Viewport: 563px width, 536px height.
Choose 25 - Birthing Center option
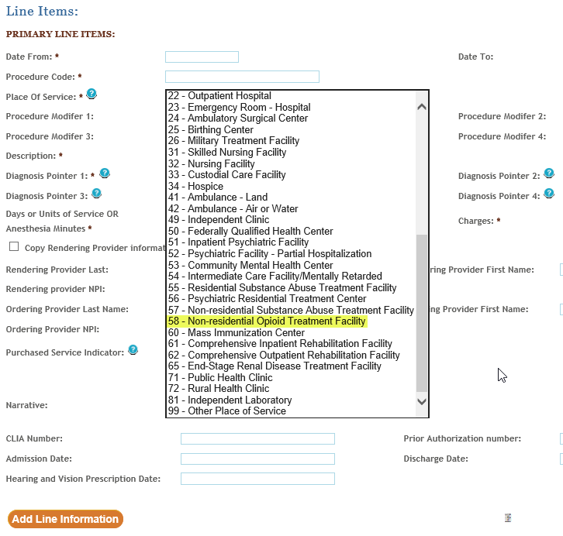[x=292, y=130]
